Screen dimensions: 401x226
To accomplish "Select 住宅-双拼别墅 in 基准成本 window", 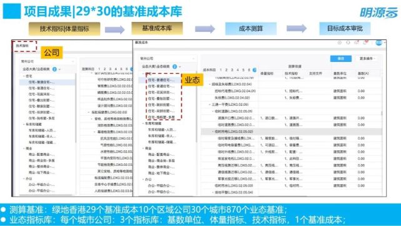I will (x=161, y=111).
